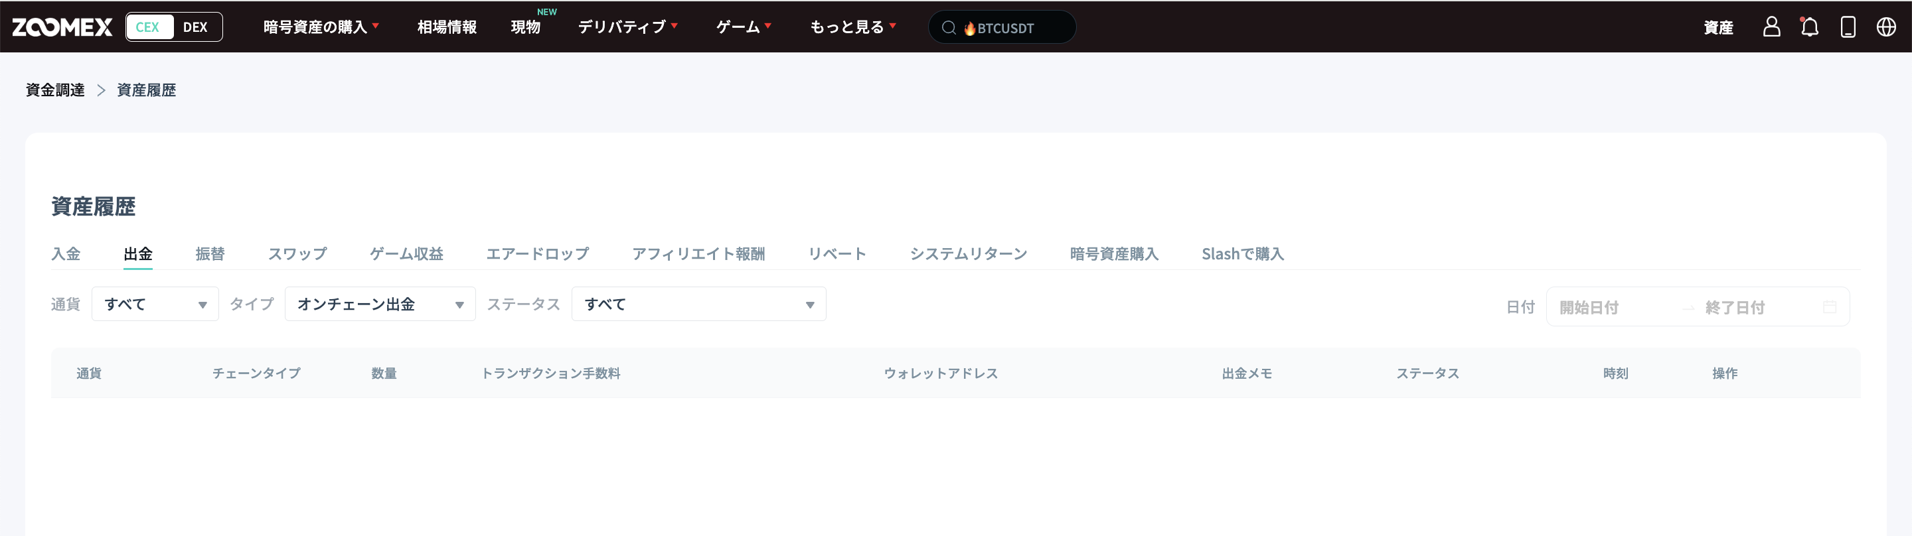Screen dimensions: 1912x536
Task: Switch to the CEX mode
Action: (147, 27)
